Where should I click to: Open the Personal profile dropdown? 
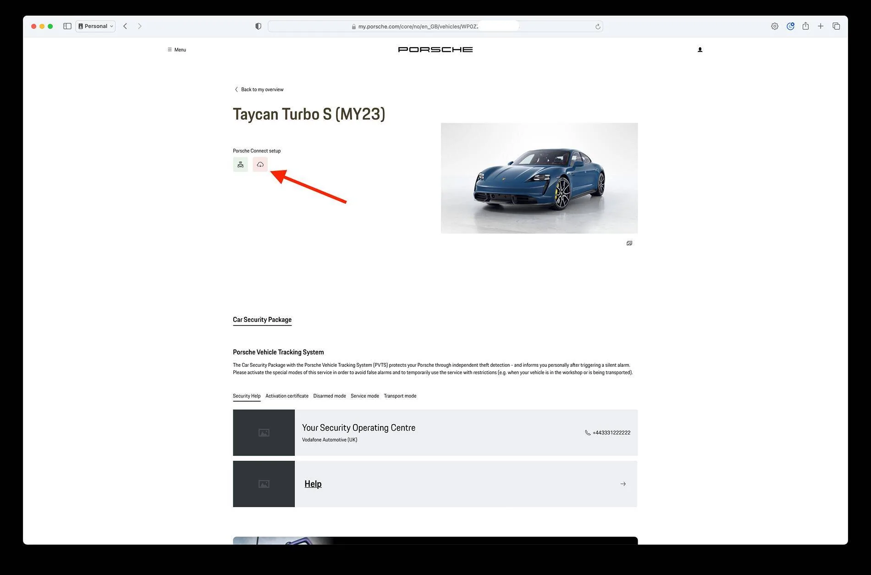coord(96,26)
